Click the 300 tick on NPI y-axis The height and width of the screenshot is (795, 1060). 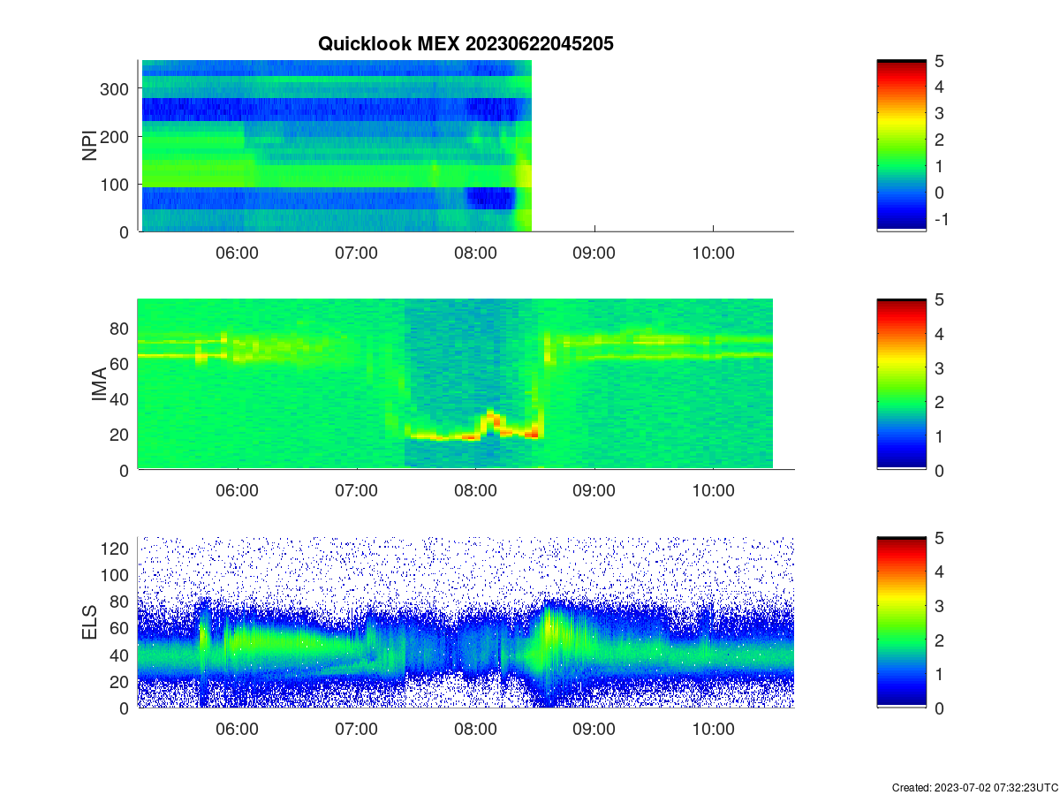coord(117,89)
